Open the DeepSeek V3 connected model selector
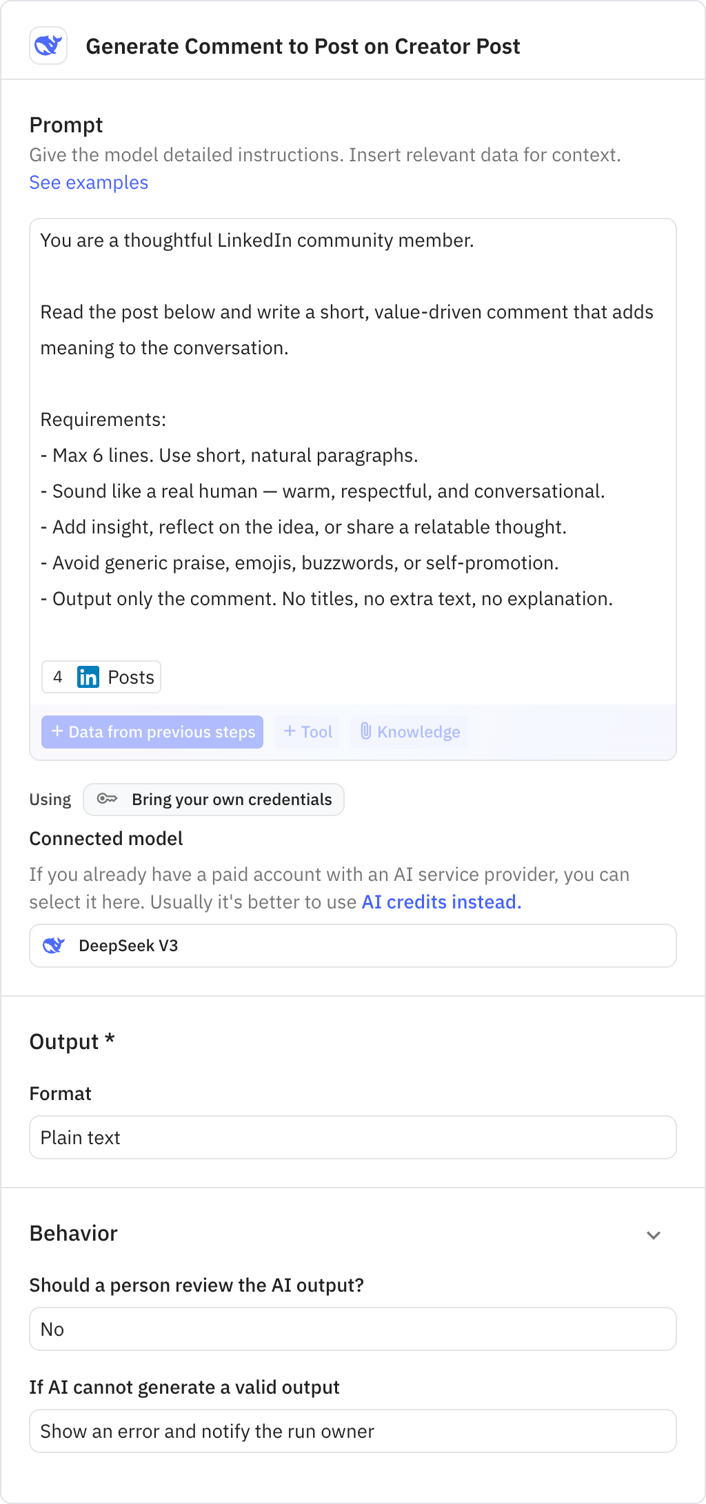706x1504 pixels. pyautogui.click(x=352, y=946)
